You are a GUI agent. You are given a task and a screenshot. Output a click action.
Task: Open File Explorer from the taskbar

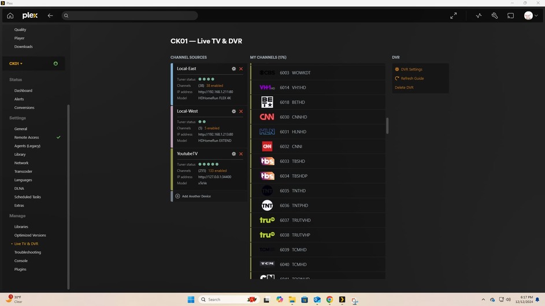tap(292, 300)
